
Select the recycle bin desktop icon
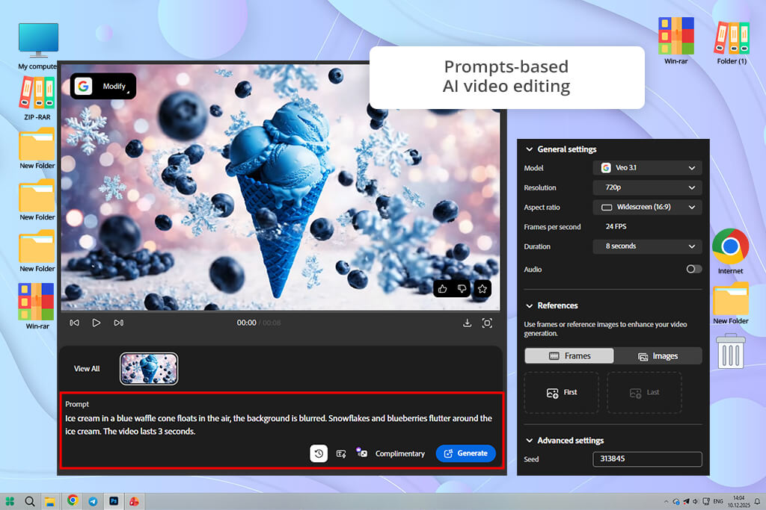(x=731, y=350)
